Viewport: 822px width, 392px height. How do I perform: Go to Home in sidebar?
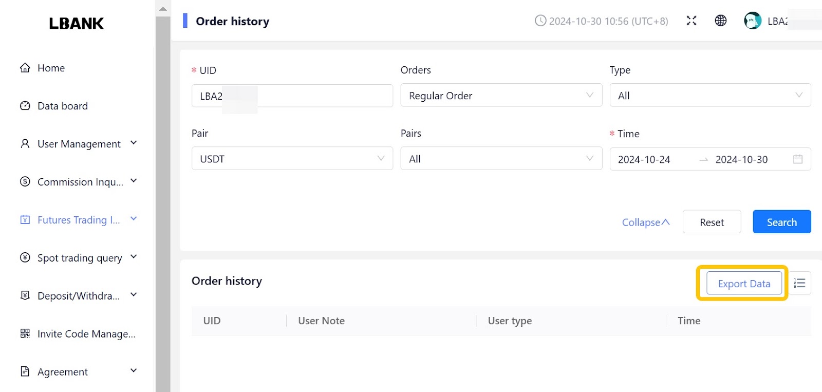51,68
